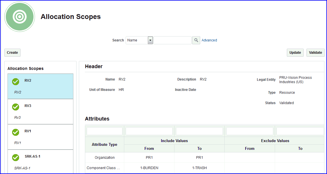Screen dimensions: 327x174
Task: Click the Rv3 italic description in list
Action: (17, 118)
